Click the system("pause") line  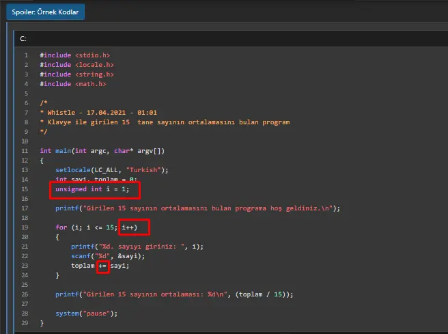point(86,314)
